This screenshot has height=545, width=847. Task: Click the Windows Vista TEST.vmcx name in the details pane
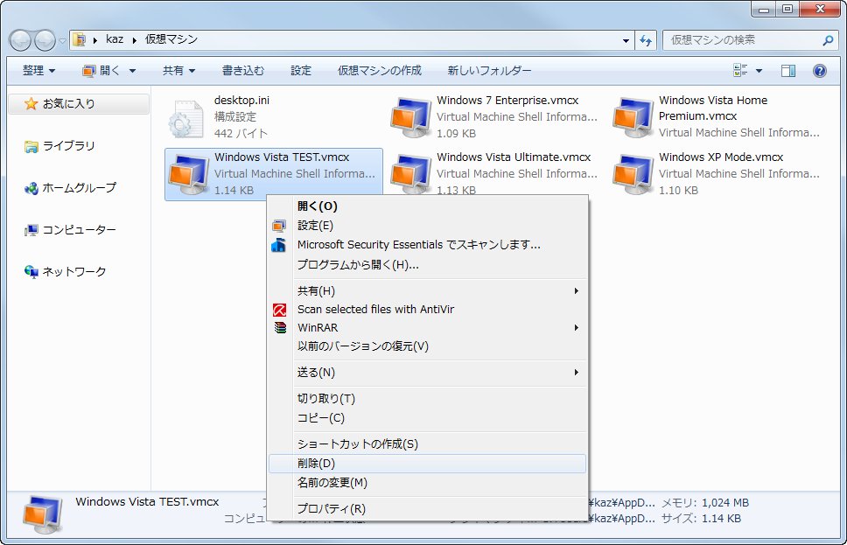coord(148,502)
